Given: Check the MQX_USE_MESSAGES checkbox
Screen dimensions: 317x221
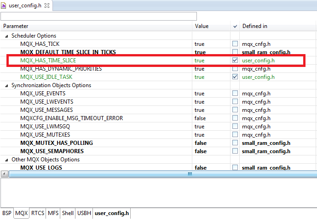Looking at the screenshot, I should click(235, 110).
